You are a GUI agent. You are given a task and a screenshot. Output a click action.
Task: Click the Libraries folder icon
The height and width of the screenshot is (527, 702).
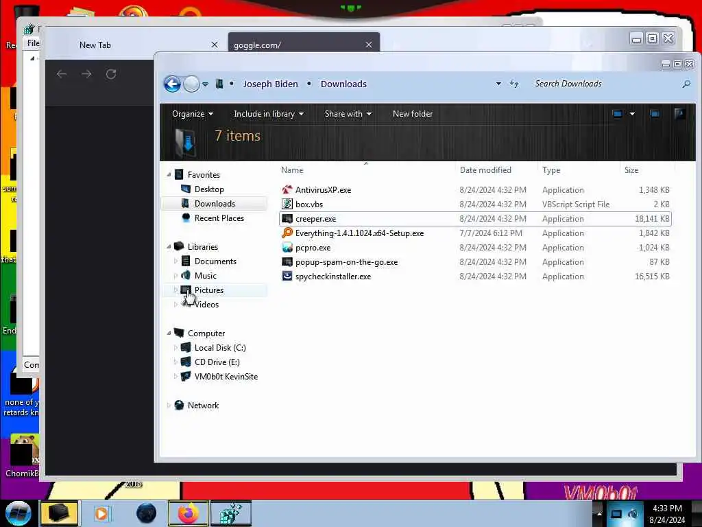click(179, 246)
